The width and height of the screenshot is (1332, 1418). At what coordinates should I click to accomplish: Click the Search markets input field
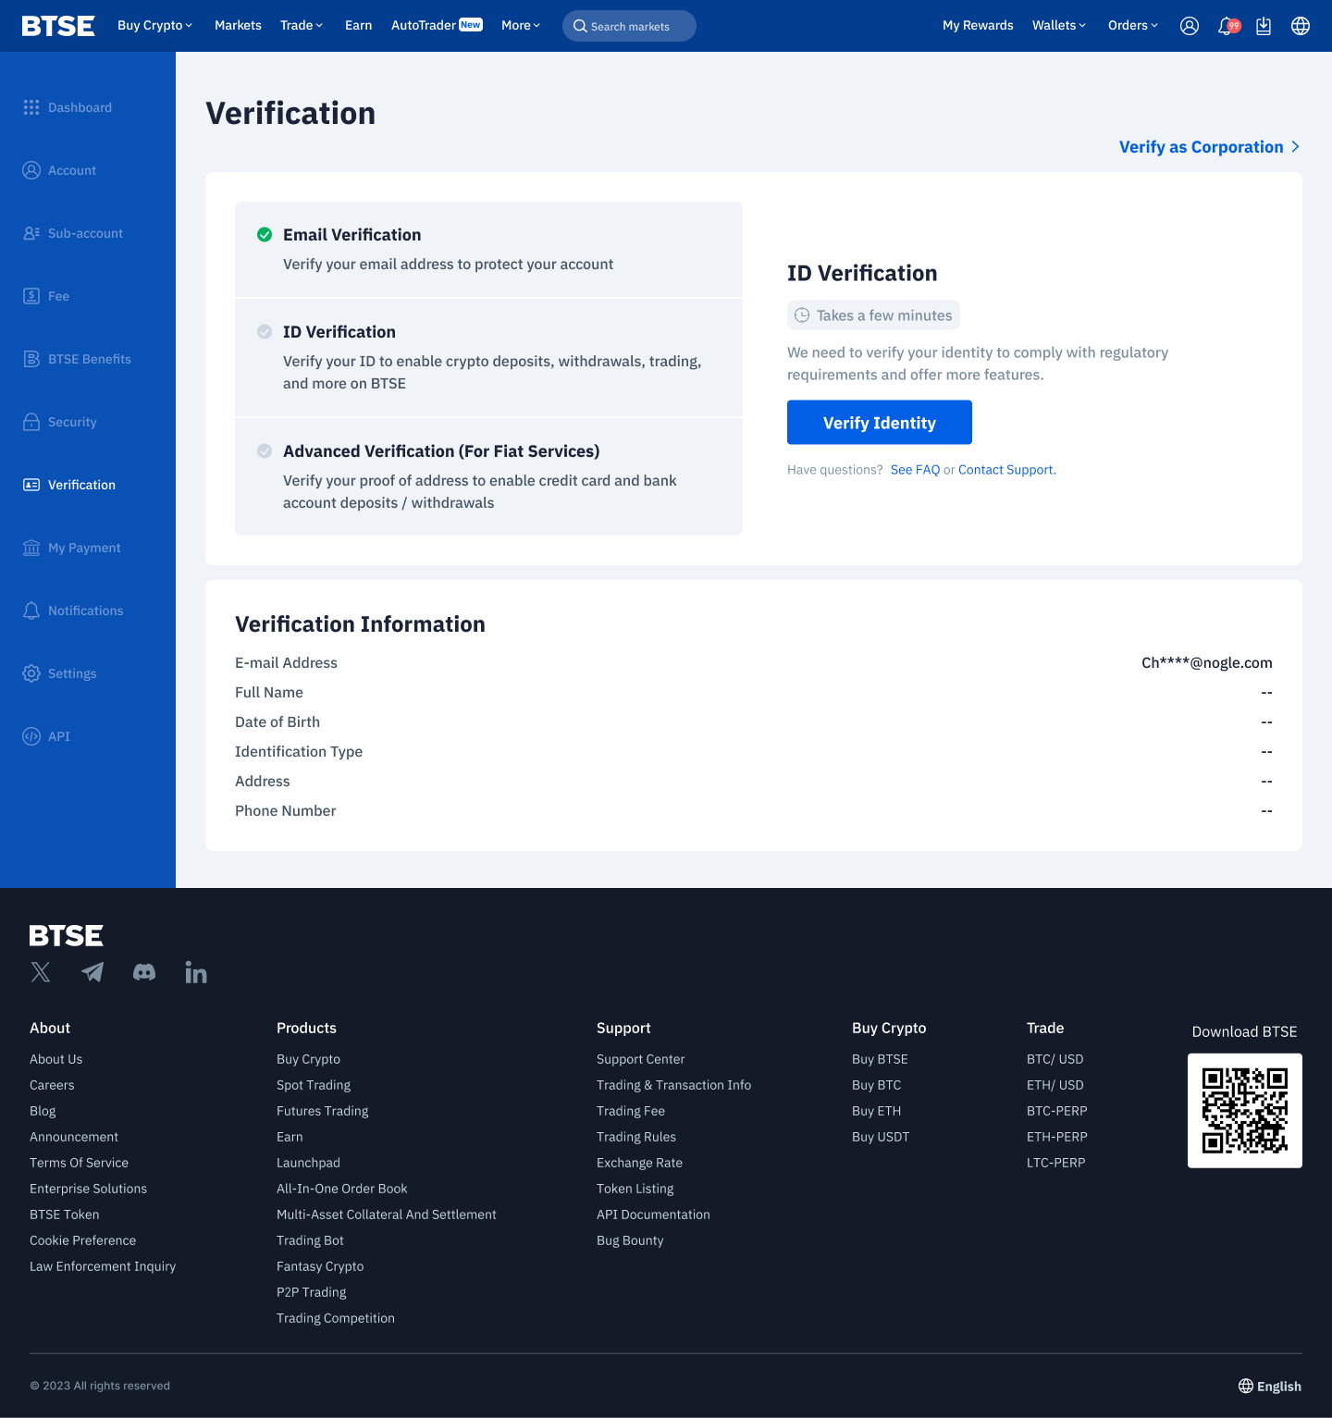point(630,26)
